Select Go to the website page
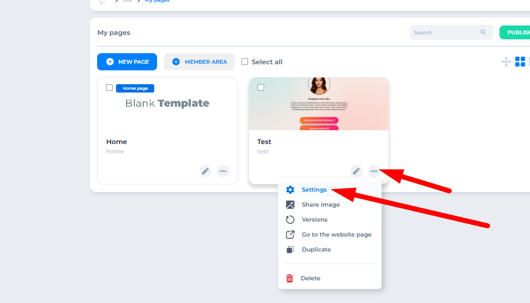The height and width of the screenshot is (303, 530). coord(336,234)
